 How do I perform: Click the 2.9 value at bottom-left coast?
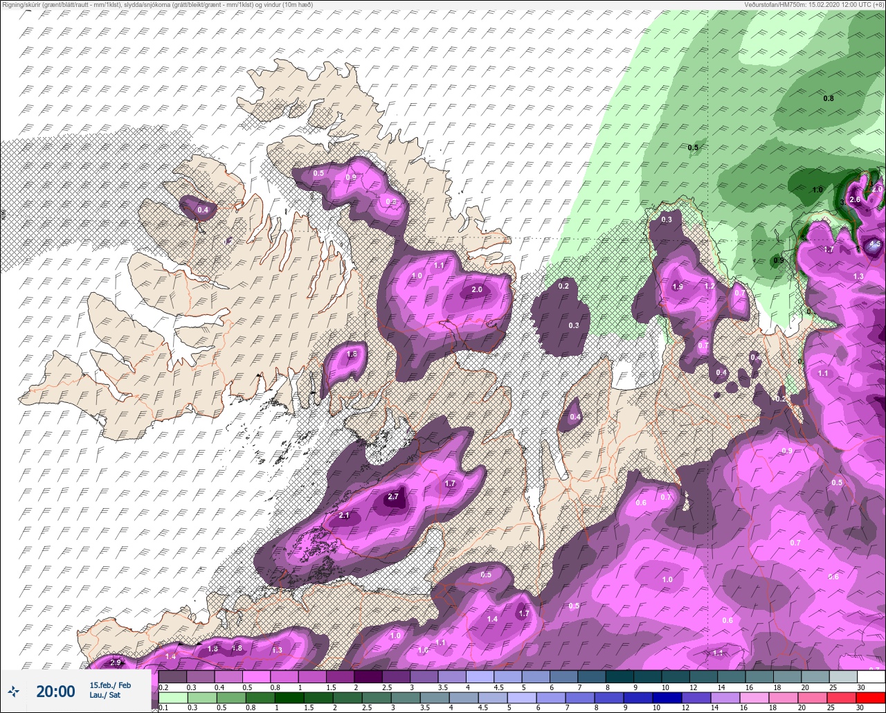click(x=115, y=663)
